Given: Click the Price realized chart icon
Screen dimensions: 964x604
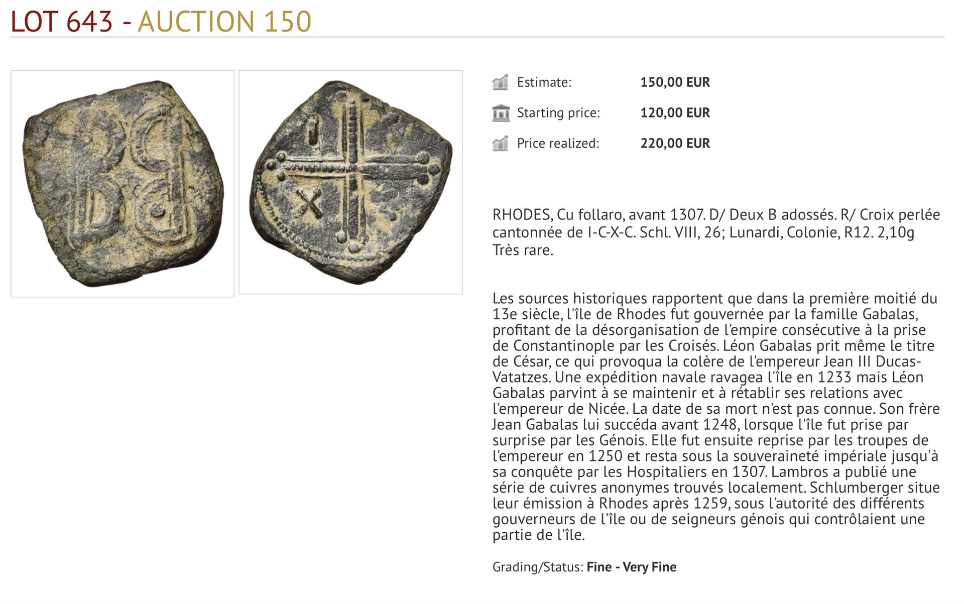Looking at the screenshot, I should [x=500, y=144].
